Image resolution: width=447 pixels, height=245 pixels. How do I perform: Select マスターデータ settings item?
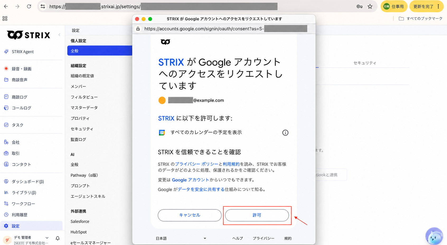[x=84, y=108]
